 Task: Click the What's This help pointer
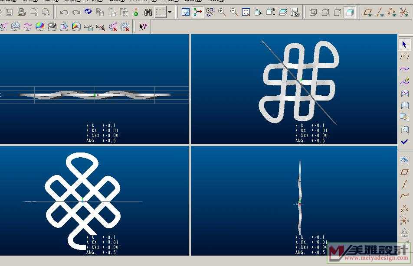pyautogui.click(x=143, y=26)
